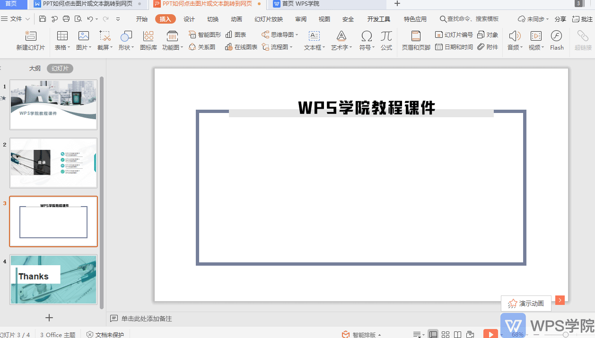Insert Date and Time (日期和时间)
595x338 pixels.
click(454, 47)
